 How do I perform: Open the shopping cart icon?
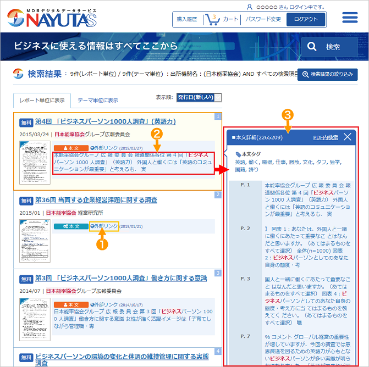pos(212,20)
